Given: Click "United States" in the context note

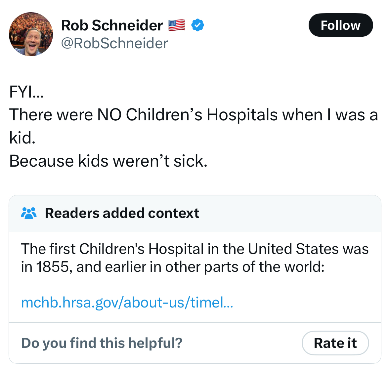Looking at the screenshot, I should point(293,249).
